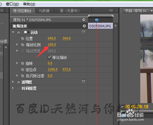This screenshot has height=125, width=153.
Task: Reset the 运动 effect
Action: pyautogui.click(x=83, y=32)
